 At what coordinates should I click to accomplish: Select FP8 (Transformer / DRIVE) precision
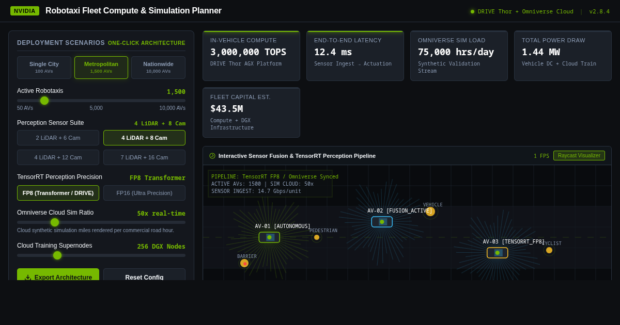pyautogui.click(x=58, y=193)
